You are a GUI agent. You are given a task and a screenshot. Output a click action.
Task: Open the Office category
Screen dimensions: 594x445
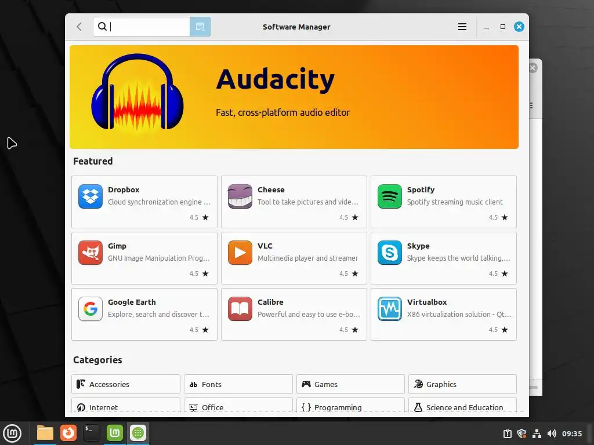[x=238, y=405]
